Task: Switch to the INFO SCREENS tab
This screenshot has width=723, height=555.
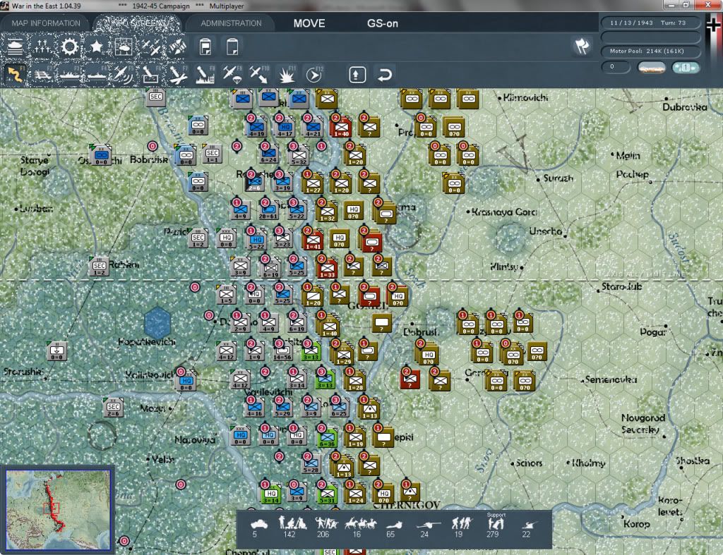Action: coord(138,23)
